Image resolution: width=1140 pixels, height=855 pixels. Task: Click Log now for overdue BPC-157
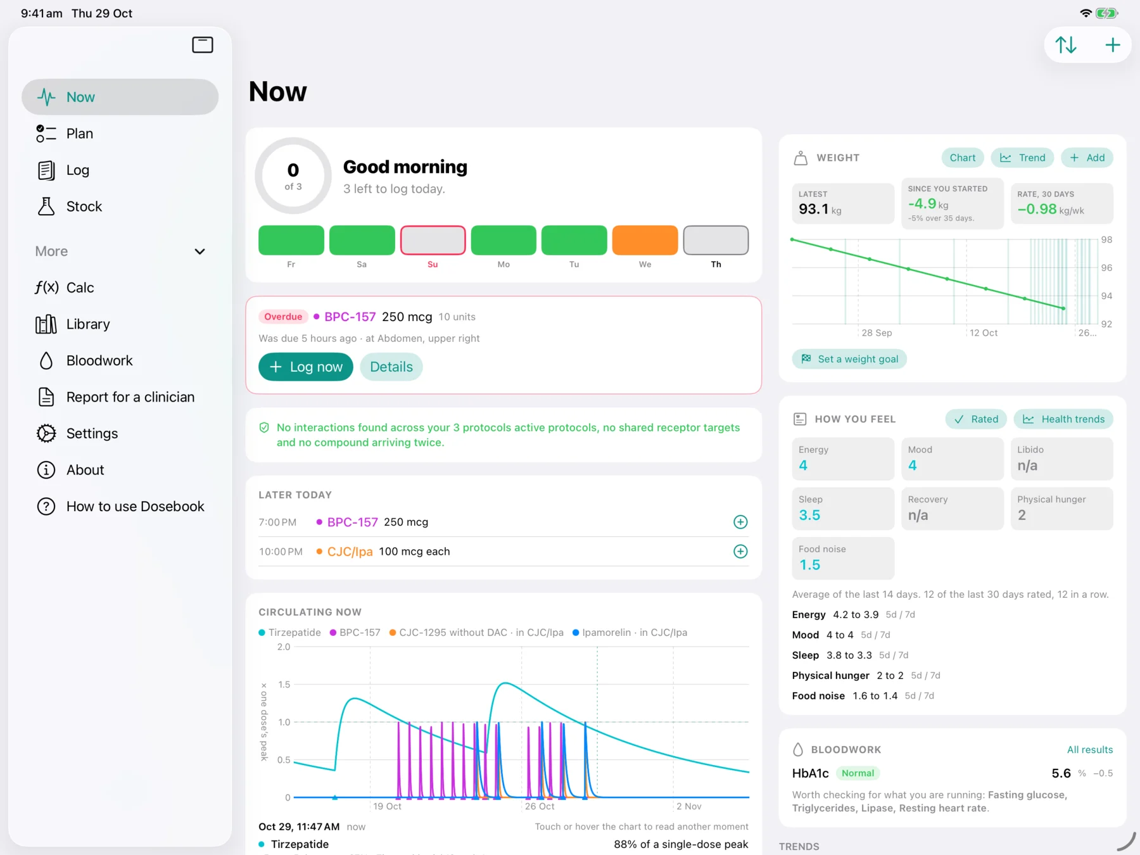click(x=306, y=367)
